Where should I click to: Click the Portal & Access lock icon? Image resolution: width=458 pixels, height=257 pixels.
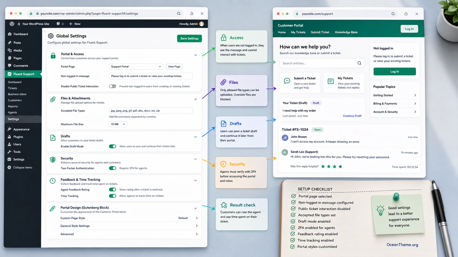click(53, 56)
